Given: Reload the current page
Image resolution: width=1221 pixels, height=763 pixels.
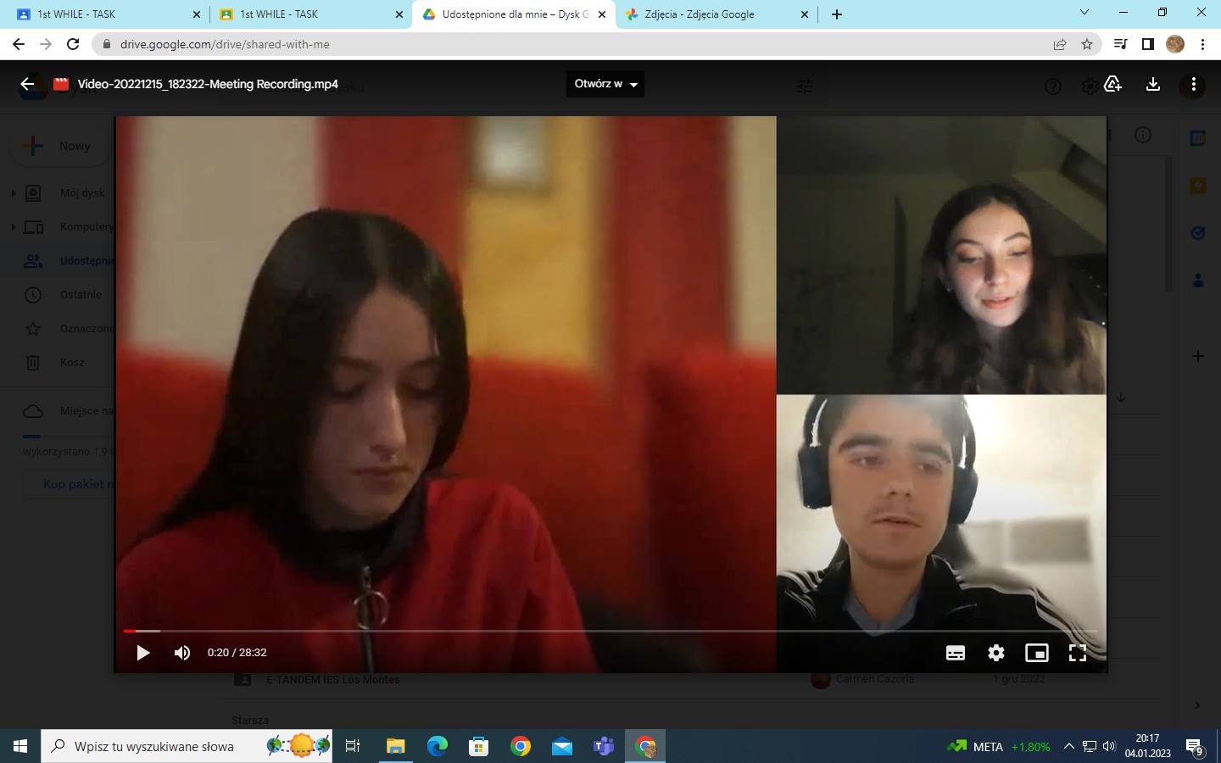Looking at the screenshot, I should 73,45.
